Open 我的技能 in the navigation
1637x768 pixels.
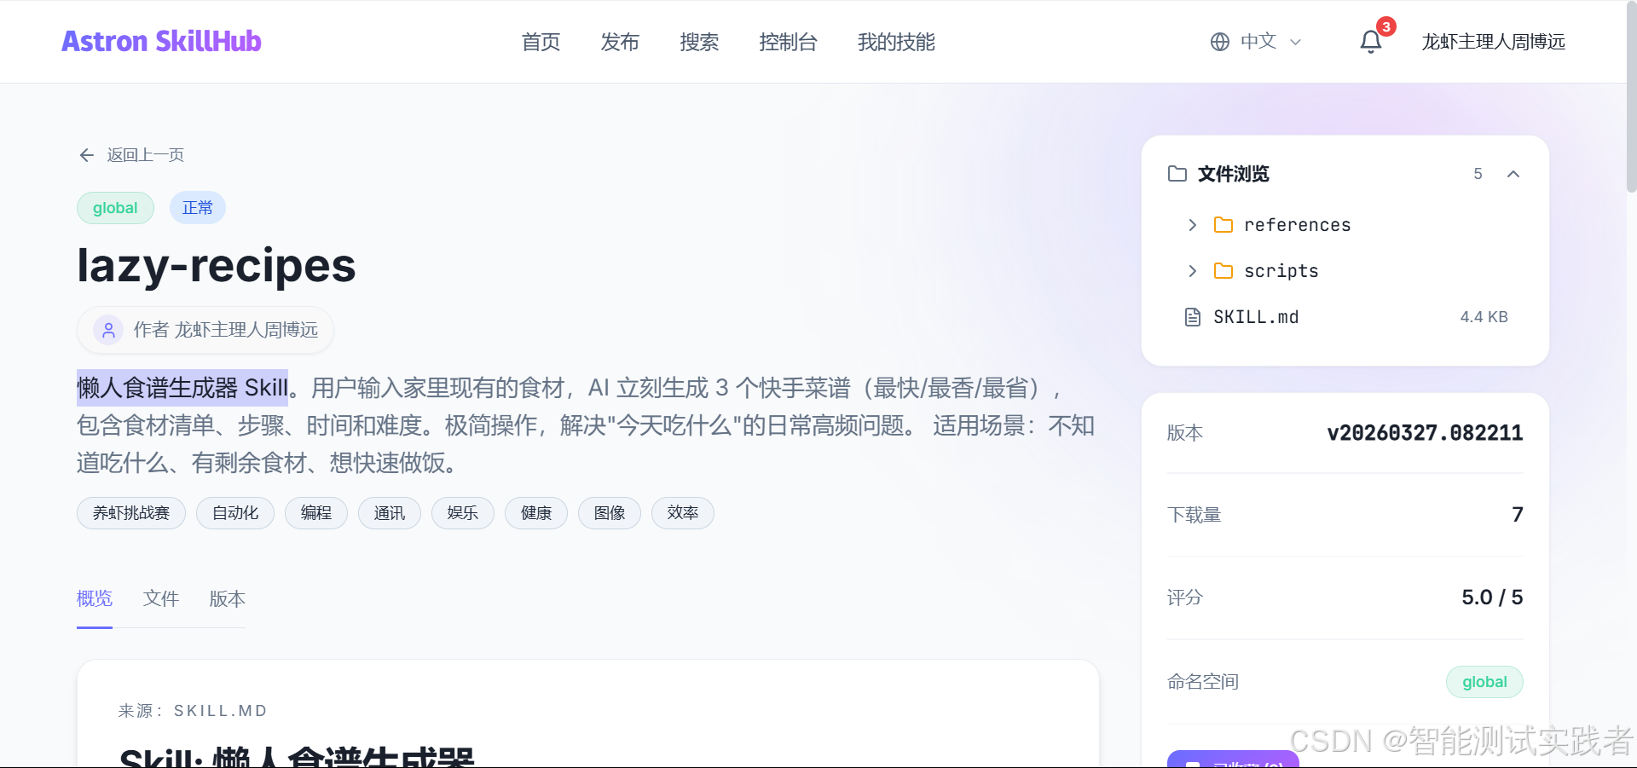pyautogui.click(x=896, y=42)
